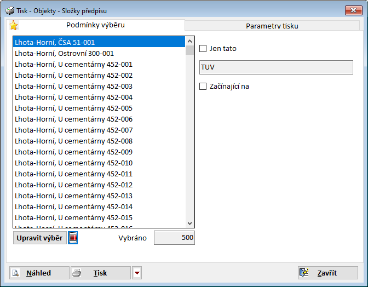368x287 pixels.
Task: Close dialog using the Zavřít button
Action: pyautogui.click(x=327, y=273)
